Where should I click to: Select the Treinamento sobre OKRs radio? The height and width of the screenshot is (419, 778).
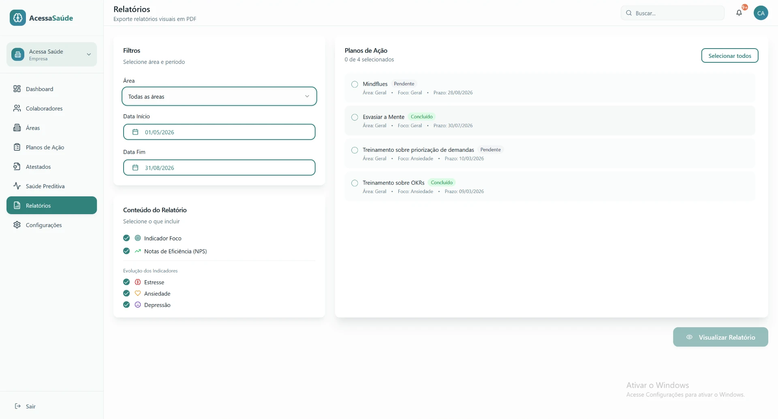[x=355, y=183]
